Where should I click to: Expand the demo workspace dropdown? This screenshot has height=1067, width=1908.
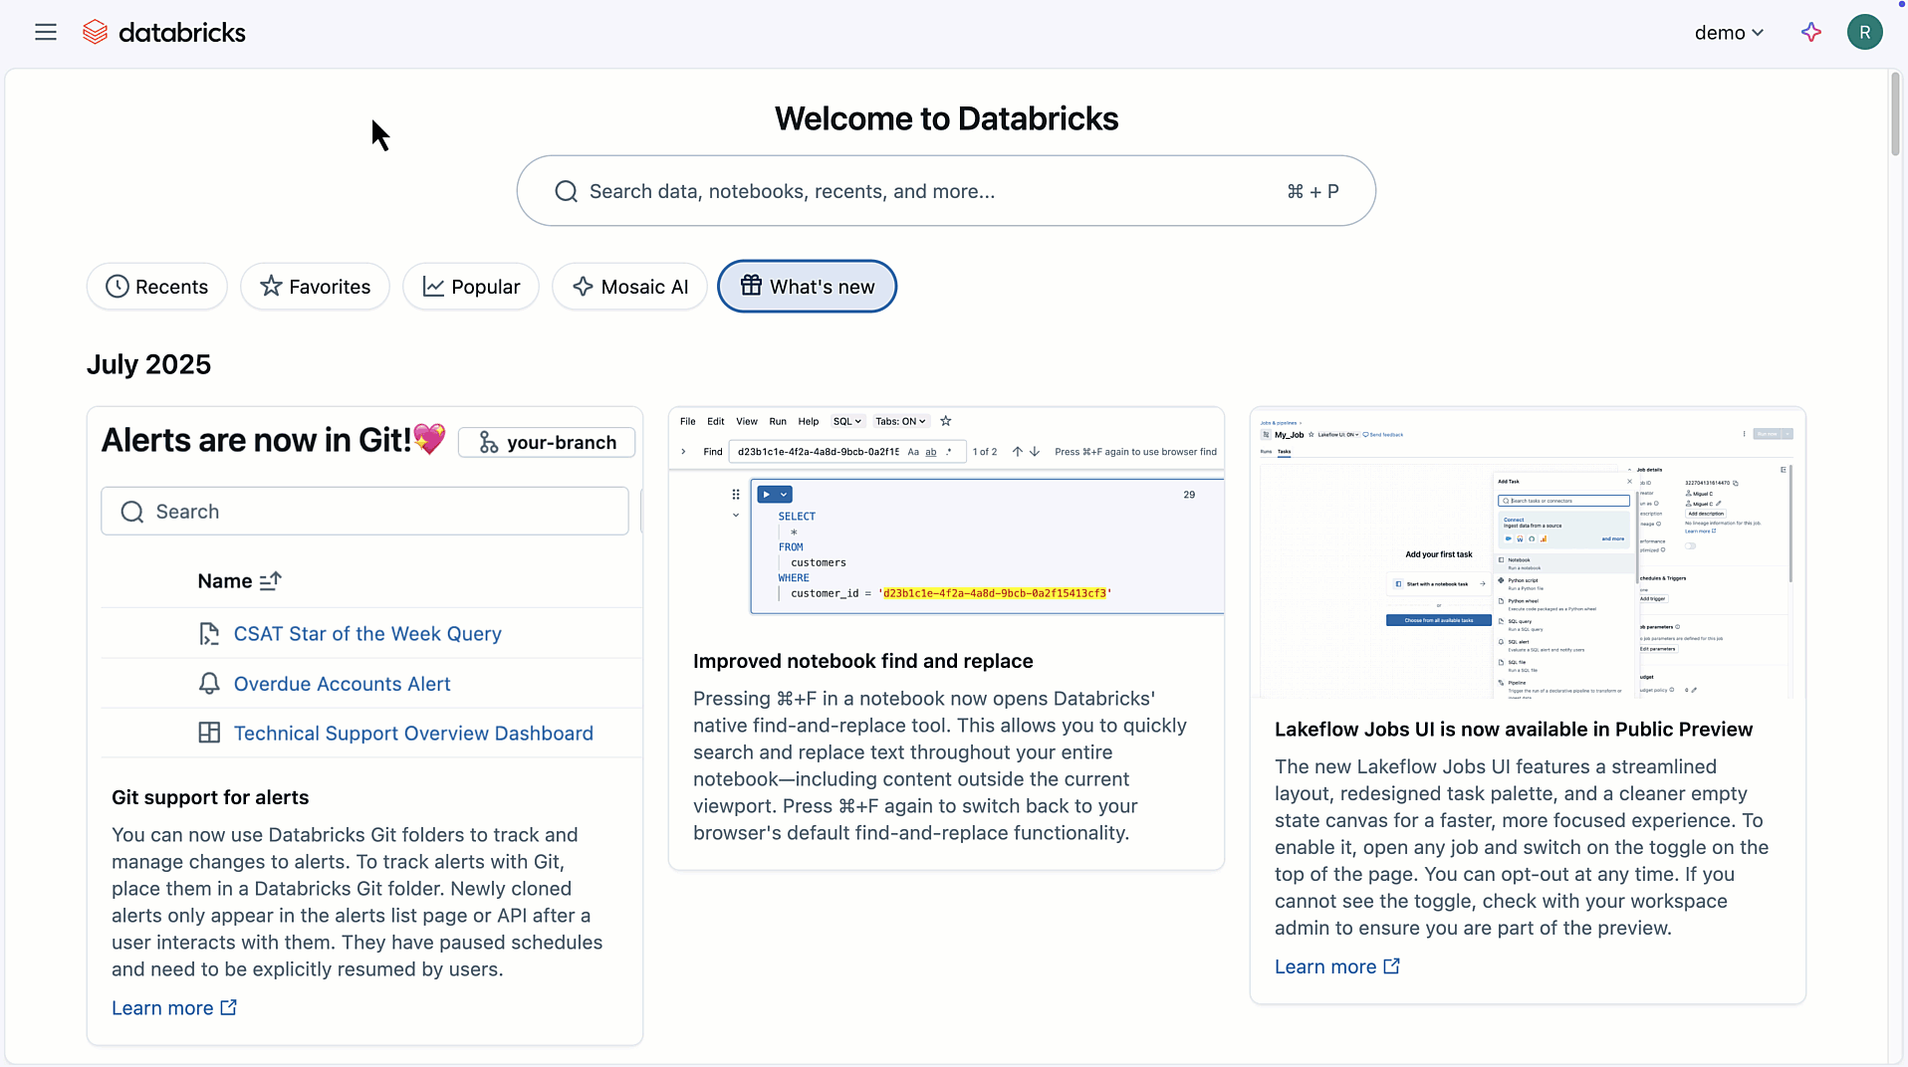point(1729,32)
